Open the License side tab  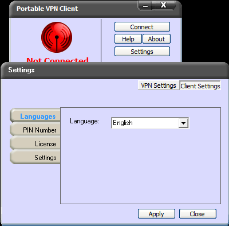[x=35, y=143]
